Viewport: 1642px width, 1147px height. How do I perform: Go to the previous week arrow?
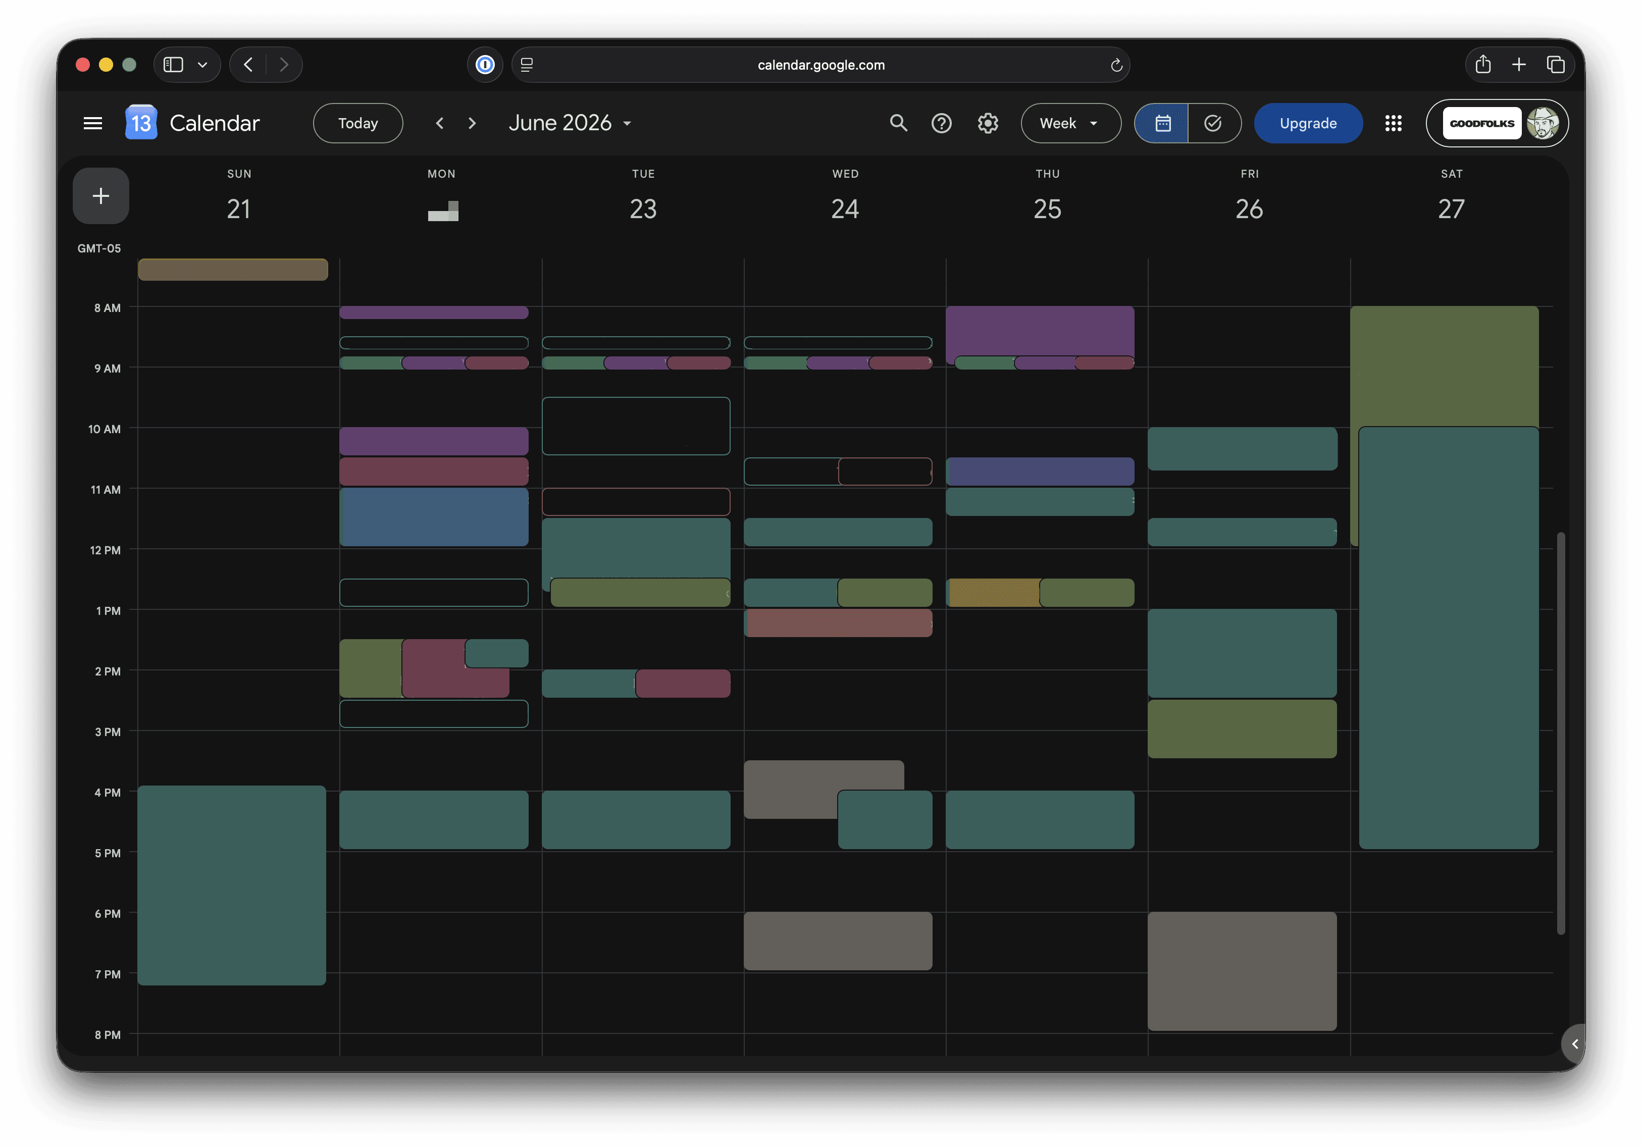coord(440,123)
